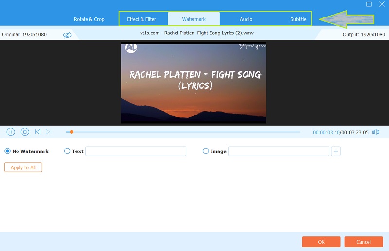
Task: Select the Watermark tab
Action: click(194, 19)
